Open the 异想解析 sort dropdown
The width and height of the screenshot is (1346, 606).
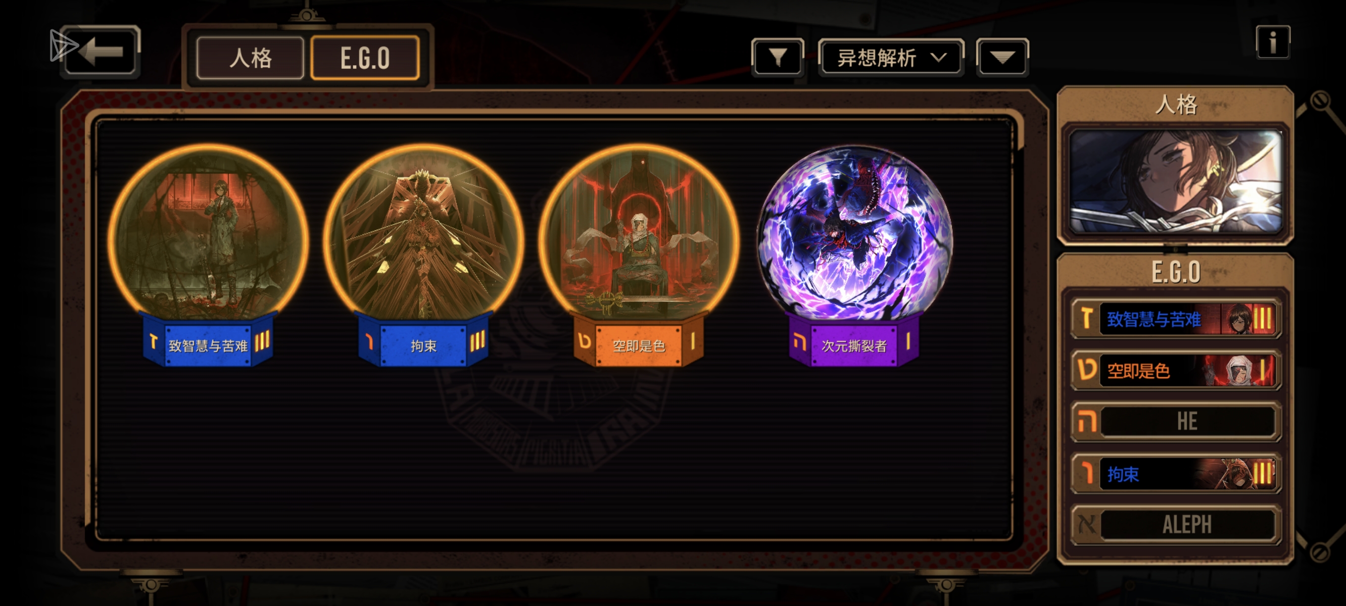click(891, 58)
